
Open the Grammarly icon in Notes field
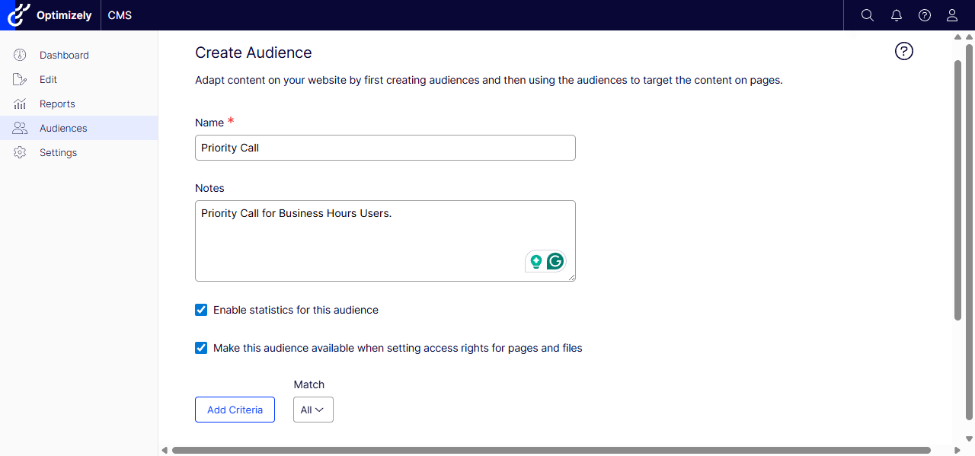pyautogui.click(x=555, y=261)
